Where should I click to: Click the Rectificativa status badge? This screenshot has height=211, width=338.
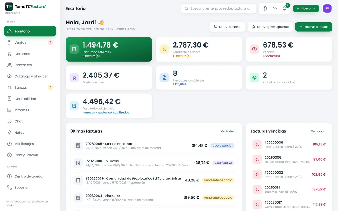point(223,163)
